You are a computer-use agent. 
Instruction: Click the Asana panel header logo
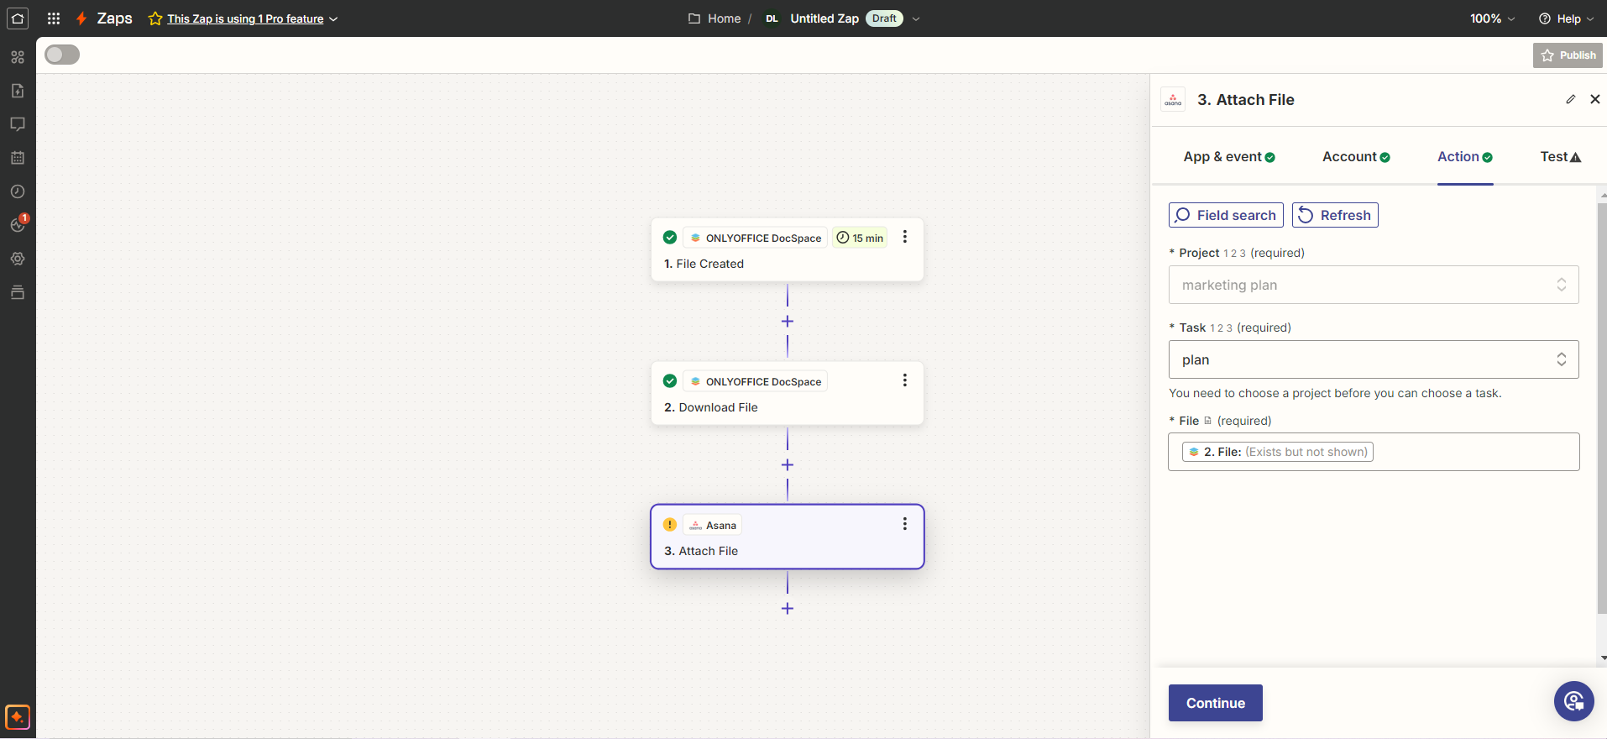[x=1173, y=99]
